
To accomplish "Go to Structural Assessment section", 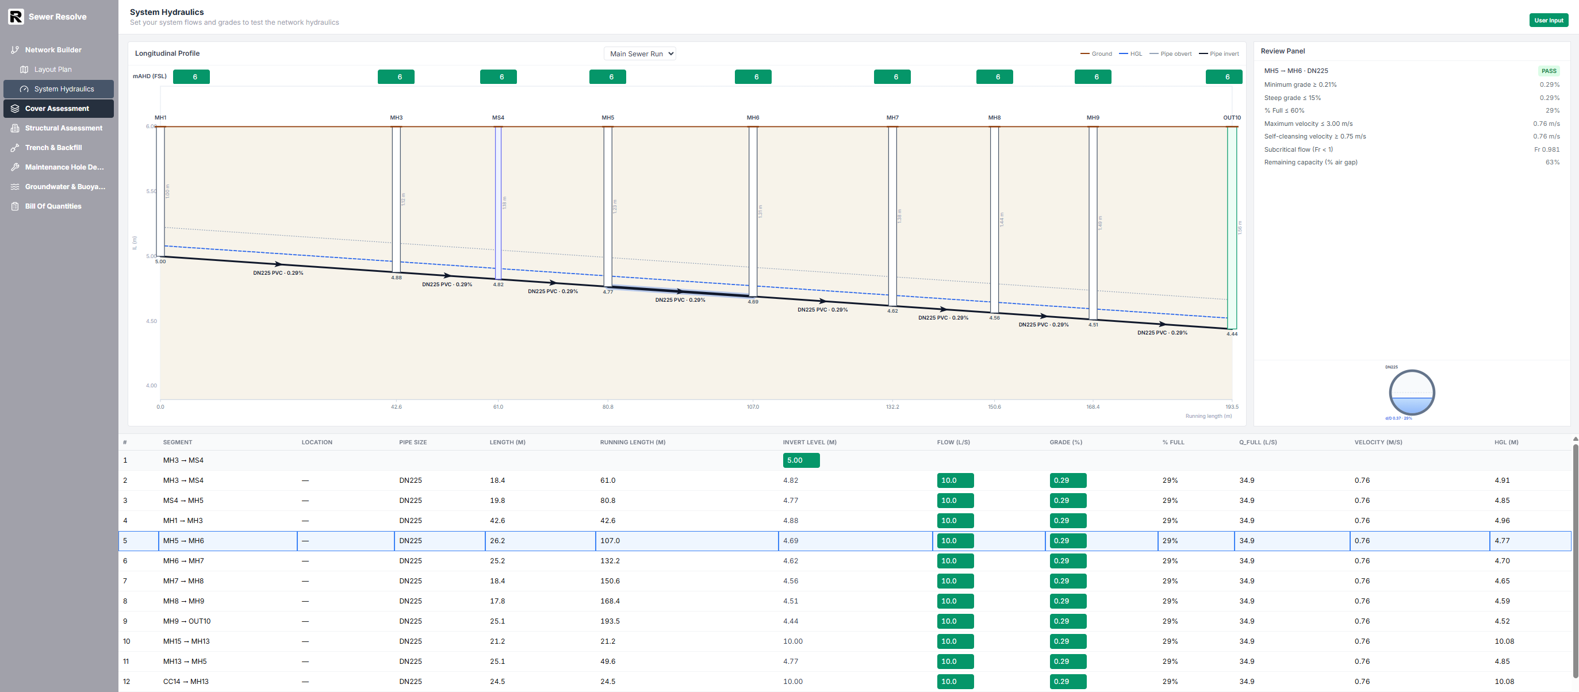I will click(x=58, y=128).
